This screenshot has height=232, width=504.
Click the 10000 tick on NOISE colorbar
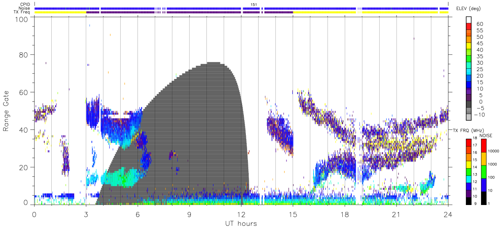click(495, 151)
